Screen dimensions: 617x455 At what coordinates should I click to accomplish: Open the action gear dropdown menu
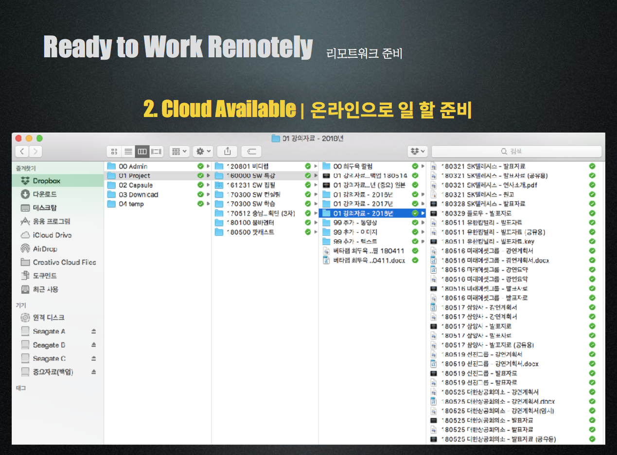(203, 151)
